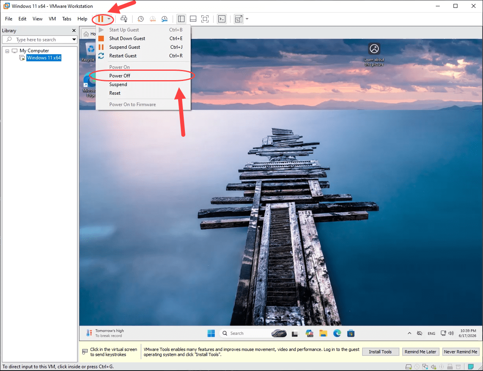Open the View menu
The image size is (483, 371).
click(x=38, y=19)
